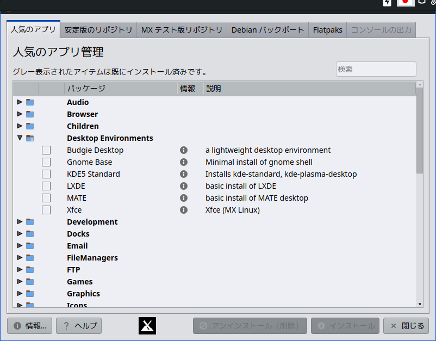This screenshot has width=436, height=341.
Task: Expand the Audio category arrow
Action: (20, 102)
